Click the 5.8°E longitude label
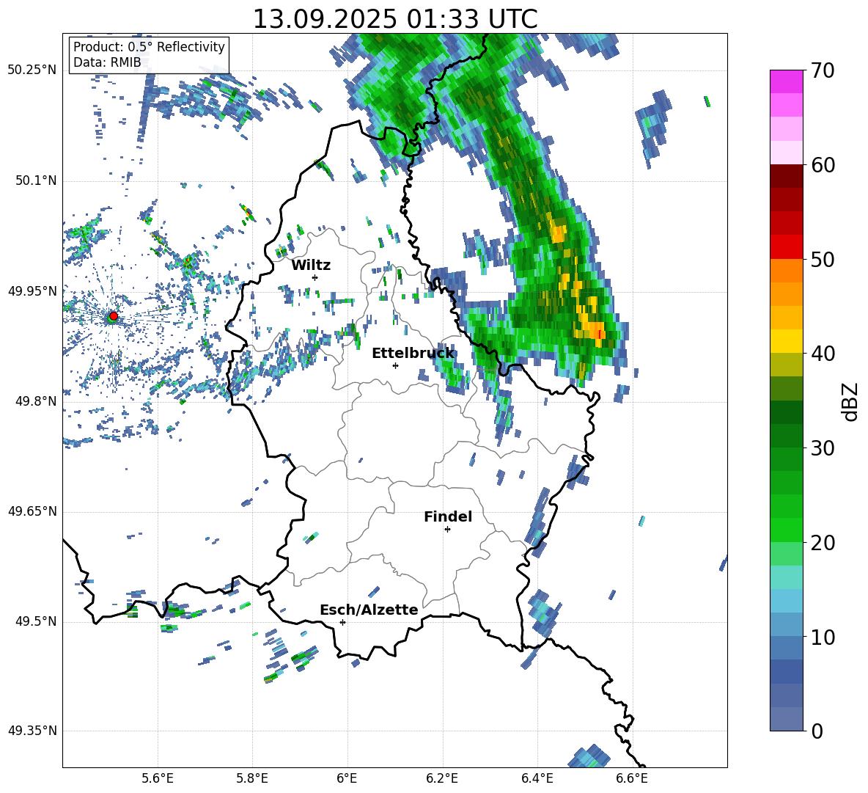 coord(252,778)
